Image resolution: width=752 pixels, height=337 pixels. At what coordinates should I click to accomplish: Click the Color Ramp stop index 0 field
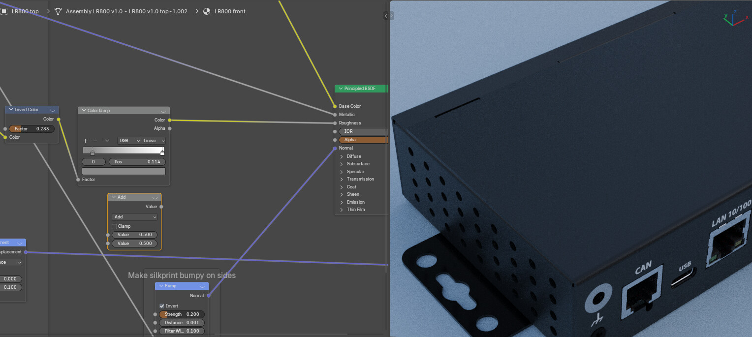[94, 162]
